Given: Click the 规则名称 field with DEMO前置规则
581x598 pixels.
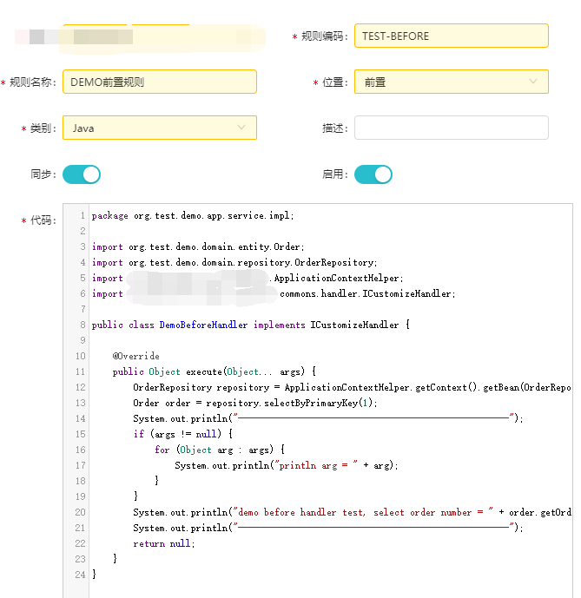Looking at the screenshot, I should [x=160, y=82].
